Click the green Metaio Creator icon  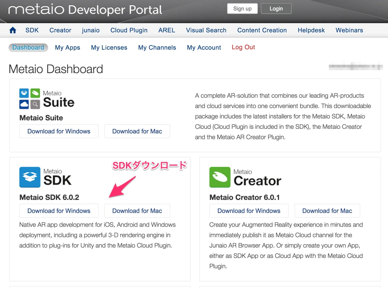coord(220,177)
